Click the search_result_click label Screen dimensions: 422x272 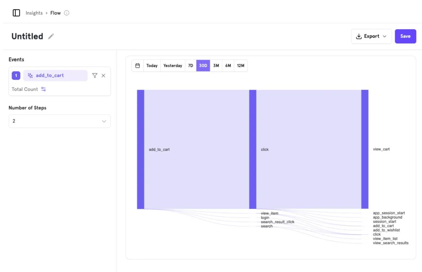coord(278,222)
